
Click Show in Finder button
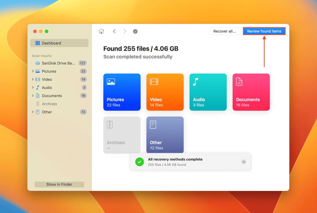pyautogui.click(x=59, y=185)
